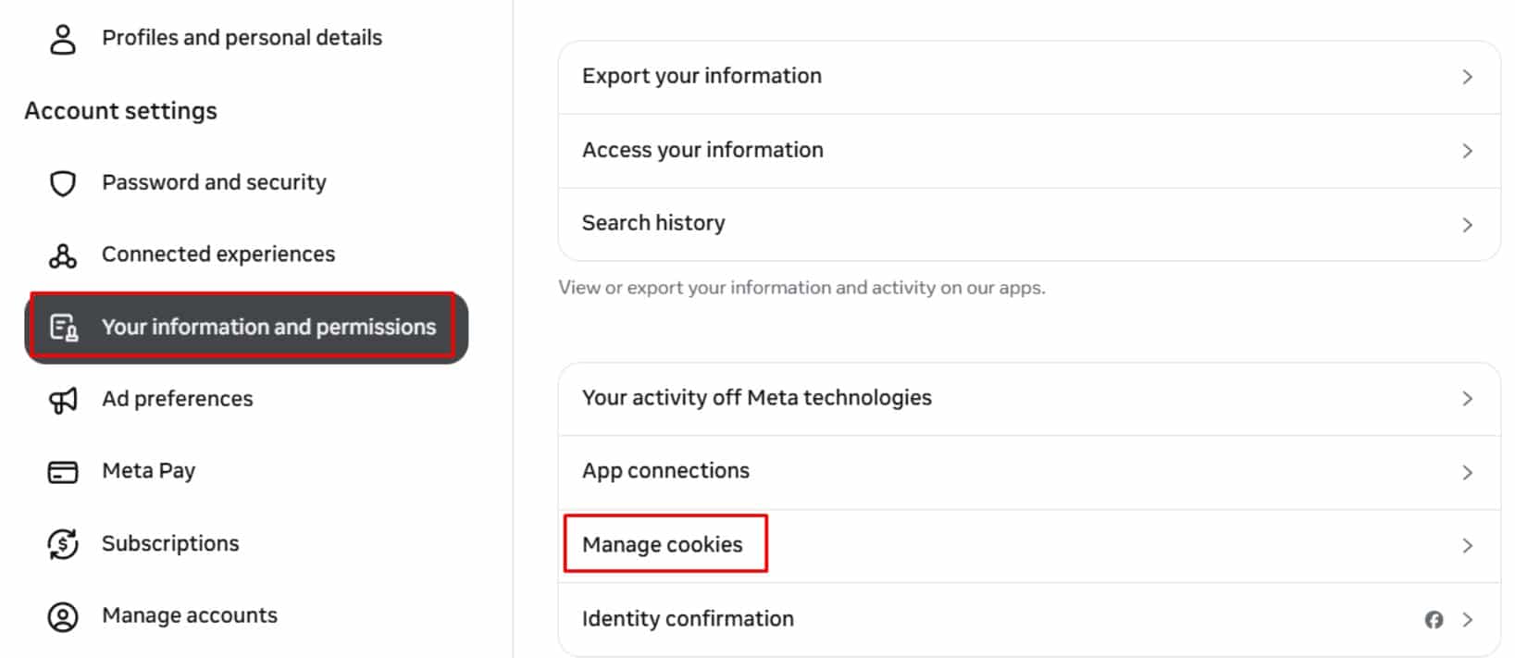
Task: Open Manage cookies settings
Action: click(1029, 546)
